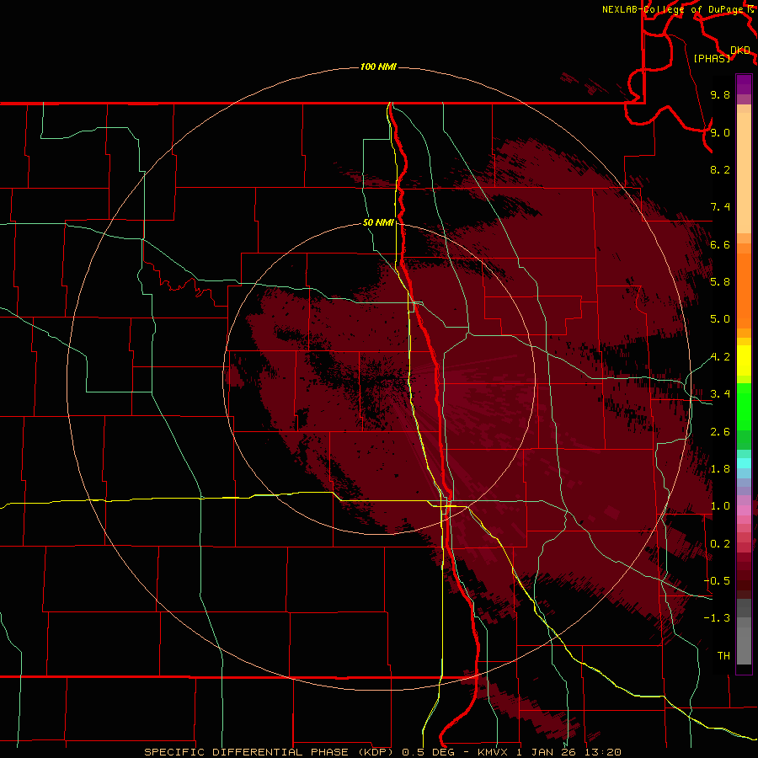Click the light peach band of color scale
The height and width of the screenshot is (758, 758).
coord(744,174)
